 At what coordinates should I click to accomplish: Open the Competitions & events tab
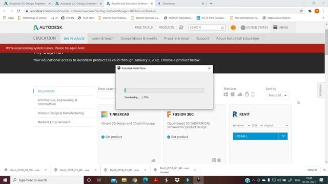139,38
